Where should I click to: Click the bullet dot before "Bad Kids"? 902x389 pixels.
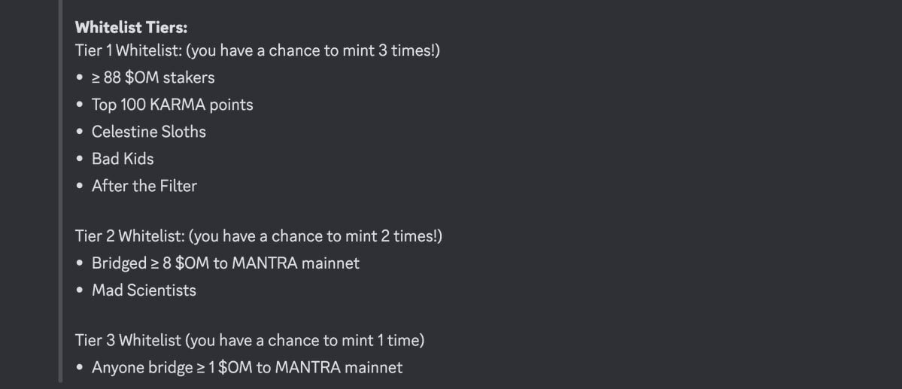coord(80,160)
